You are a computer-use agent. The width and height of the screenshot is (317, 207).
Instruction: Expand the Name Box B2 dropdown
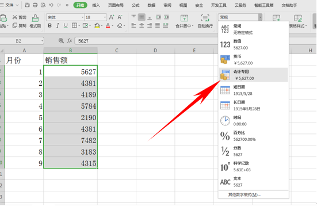point(42,41)
